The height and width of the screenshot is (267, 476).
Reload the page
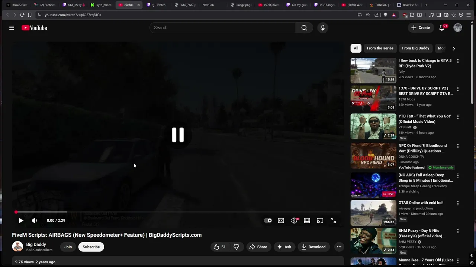pos(22,15)
